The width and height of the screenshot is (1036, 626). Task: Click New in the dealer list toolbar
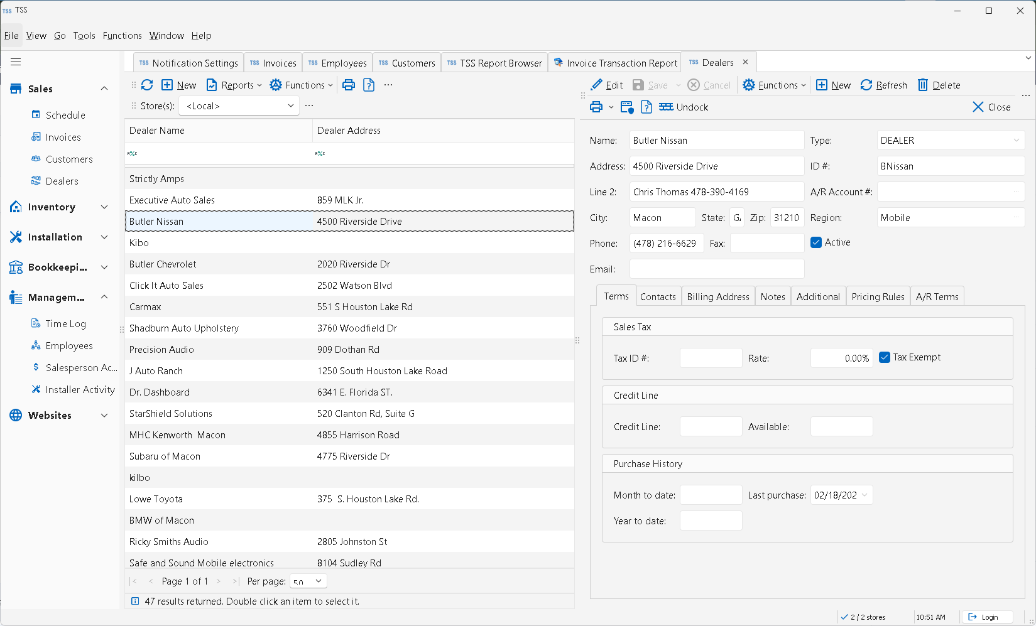[179, 85]
